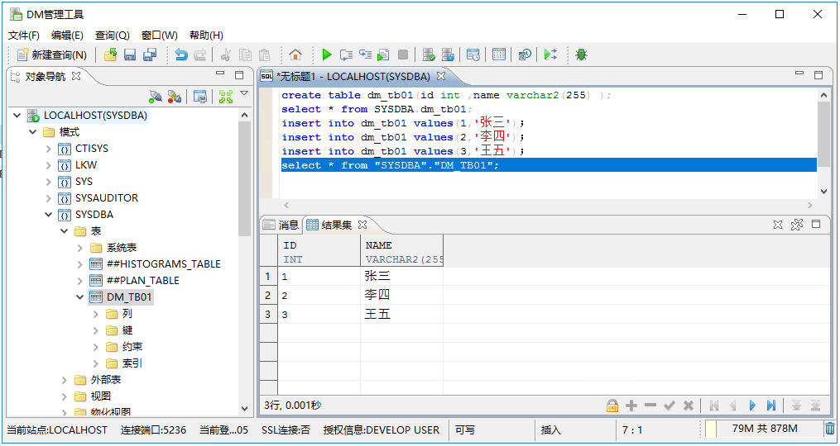Screen dimensions: 840x446
Task: Click the save all icon in toolbar
Action: pos(150,55)
